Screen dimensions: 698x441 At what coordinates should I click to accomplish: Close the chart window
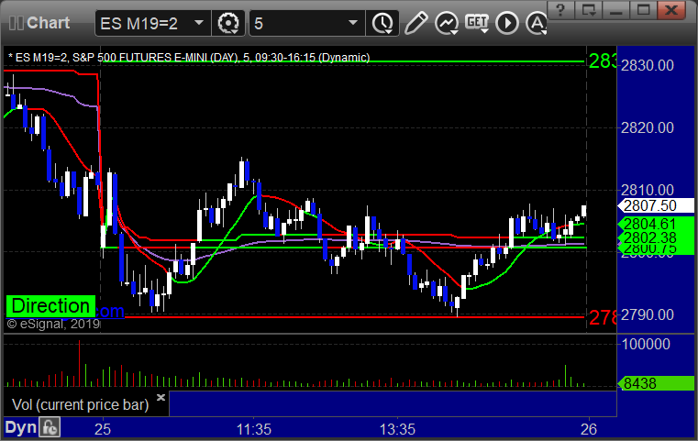click(x=671, y=10)
